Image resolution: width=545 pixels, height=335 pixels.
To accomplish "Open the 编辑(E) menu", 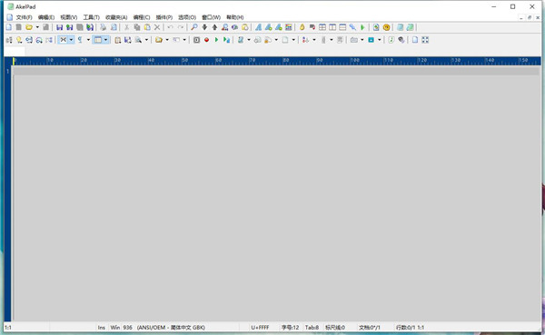I will 46,17.
